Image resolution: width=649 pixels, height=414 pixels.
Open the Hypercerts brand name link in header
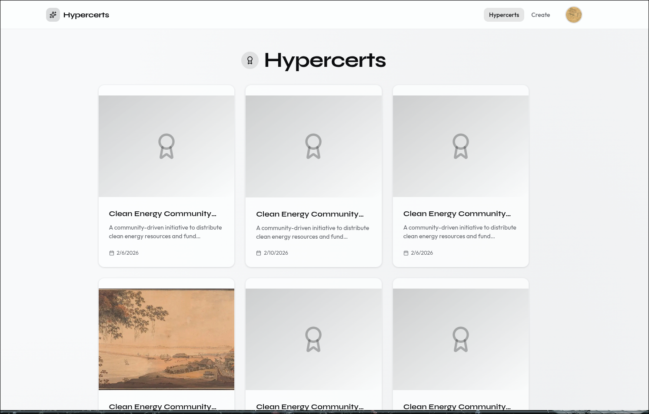86,15
